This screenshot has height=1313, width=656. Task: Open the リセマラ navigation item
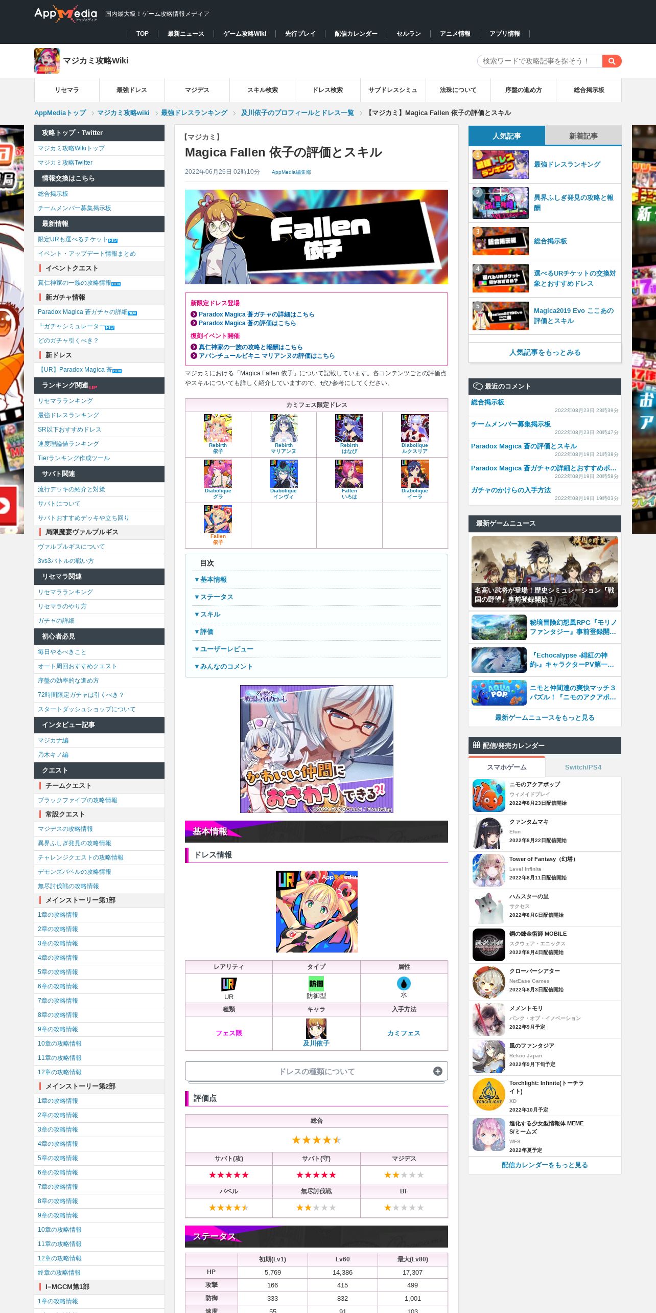[x=67, y=90]
